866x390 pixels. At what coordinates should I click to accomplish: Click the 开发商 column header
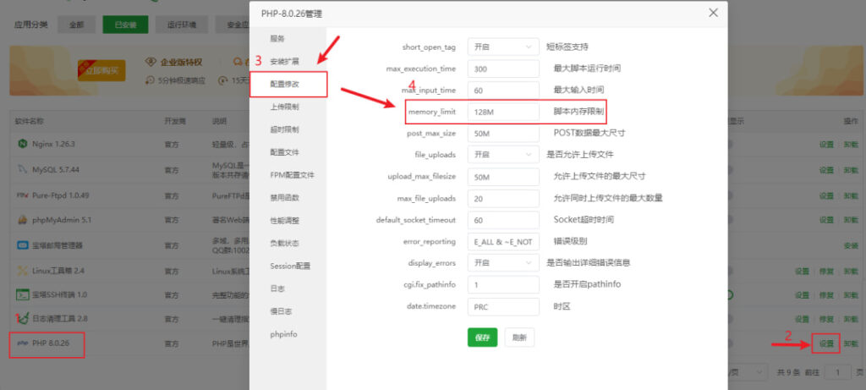pyautogui.click(x=174, y=120)
